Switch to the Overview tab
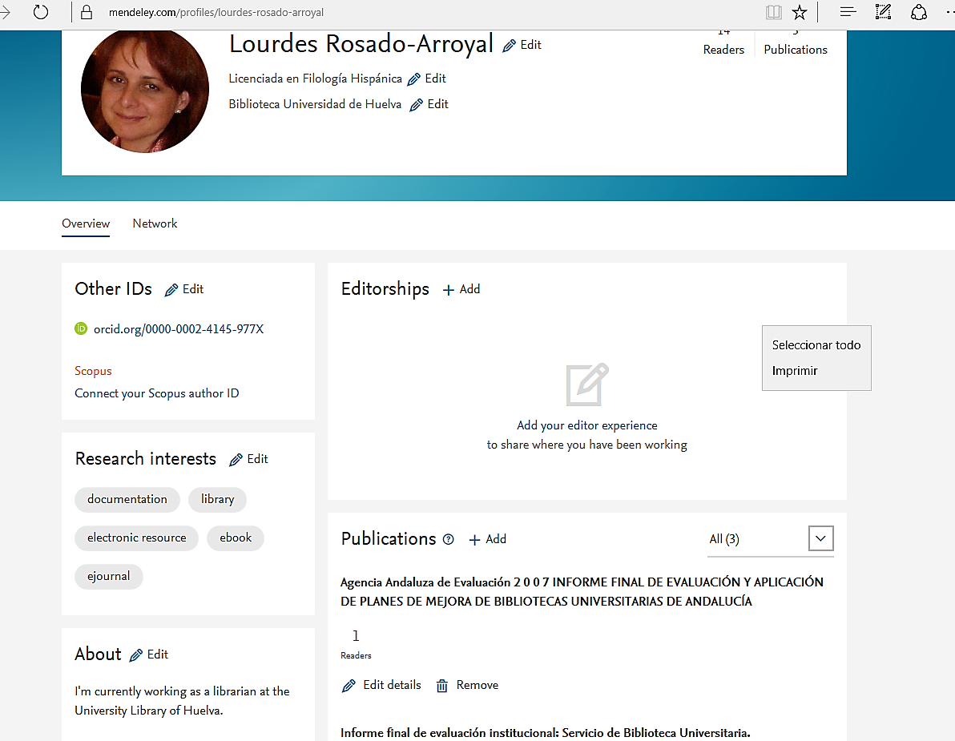The image size is (955, 741). [86, 224]
